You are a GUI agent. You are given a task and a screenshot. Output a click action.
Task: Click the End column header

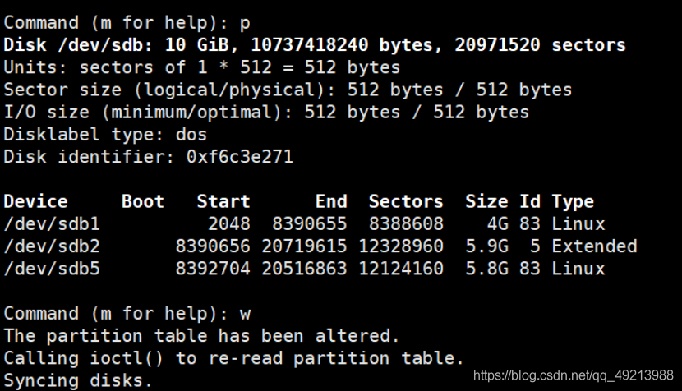point(331,201)
